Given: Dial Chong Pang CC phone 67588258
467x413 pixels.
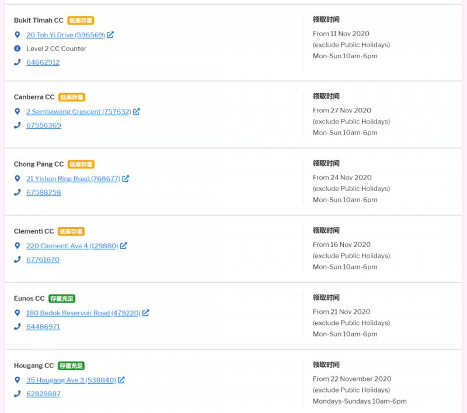Looking at the screenshot, I should click(x=43, y=192).
